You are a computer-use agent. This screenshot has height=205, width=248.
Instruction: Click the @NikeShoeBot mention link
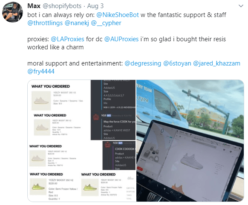[118, 15]
